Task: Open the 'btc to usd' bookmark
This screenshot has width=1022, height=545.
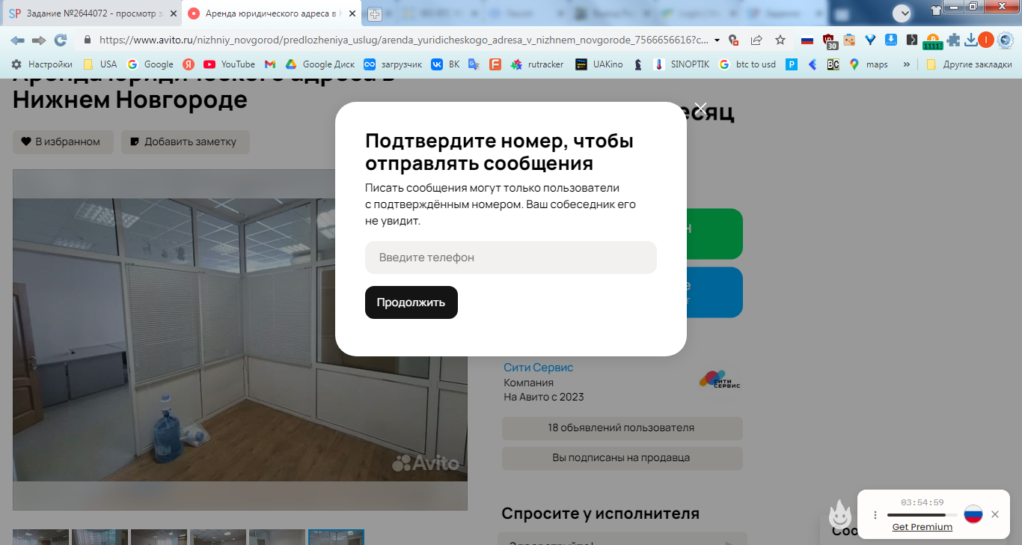Action: click(x=747, y=64)
